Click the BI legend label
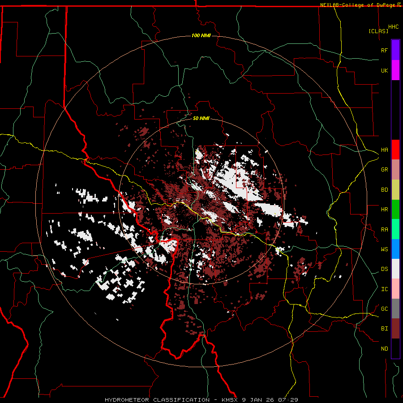This screenshot has height=403, width=403. click(384, 329)
